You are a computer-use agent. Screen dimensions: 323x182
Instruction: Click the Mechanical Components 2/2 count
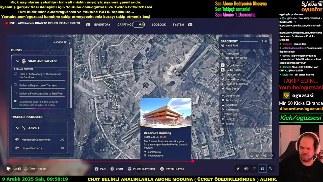[62, 140]
